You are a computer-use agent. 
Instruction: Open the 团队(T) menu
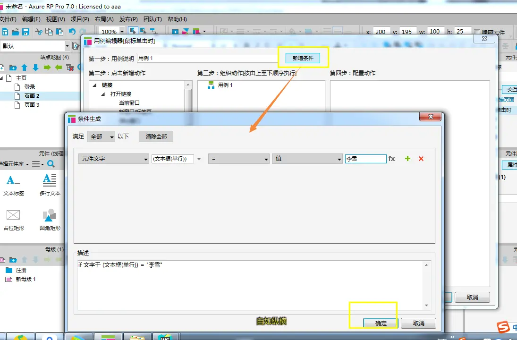point(153,19)
